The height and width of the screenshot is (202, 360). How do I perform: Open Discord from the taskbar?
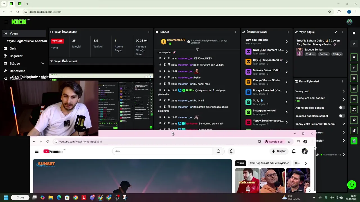(92, 198)
